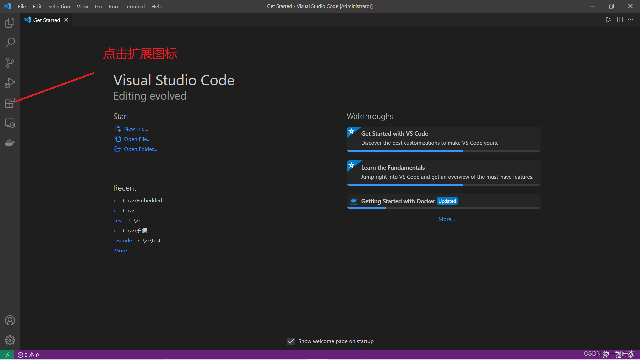Split the editor with the split icon
This screenshot has height=360, width=640.
pyautogui.click(x=620, y=20)
